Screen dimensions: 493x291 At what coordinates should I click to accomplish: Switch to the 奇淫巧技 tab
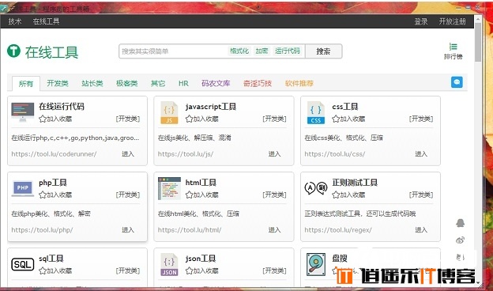[258, 83]
